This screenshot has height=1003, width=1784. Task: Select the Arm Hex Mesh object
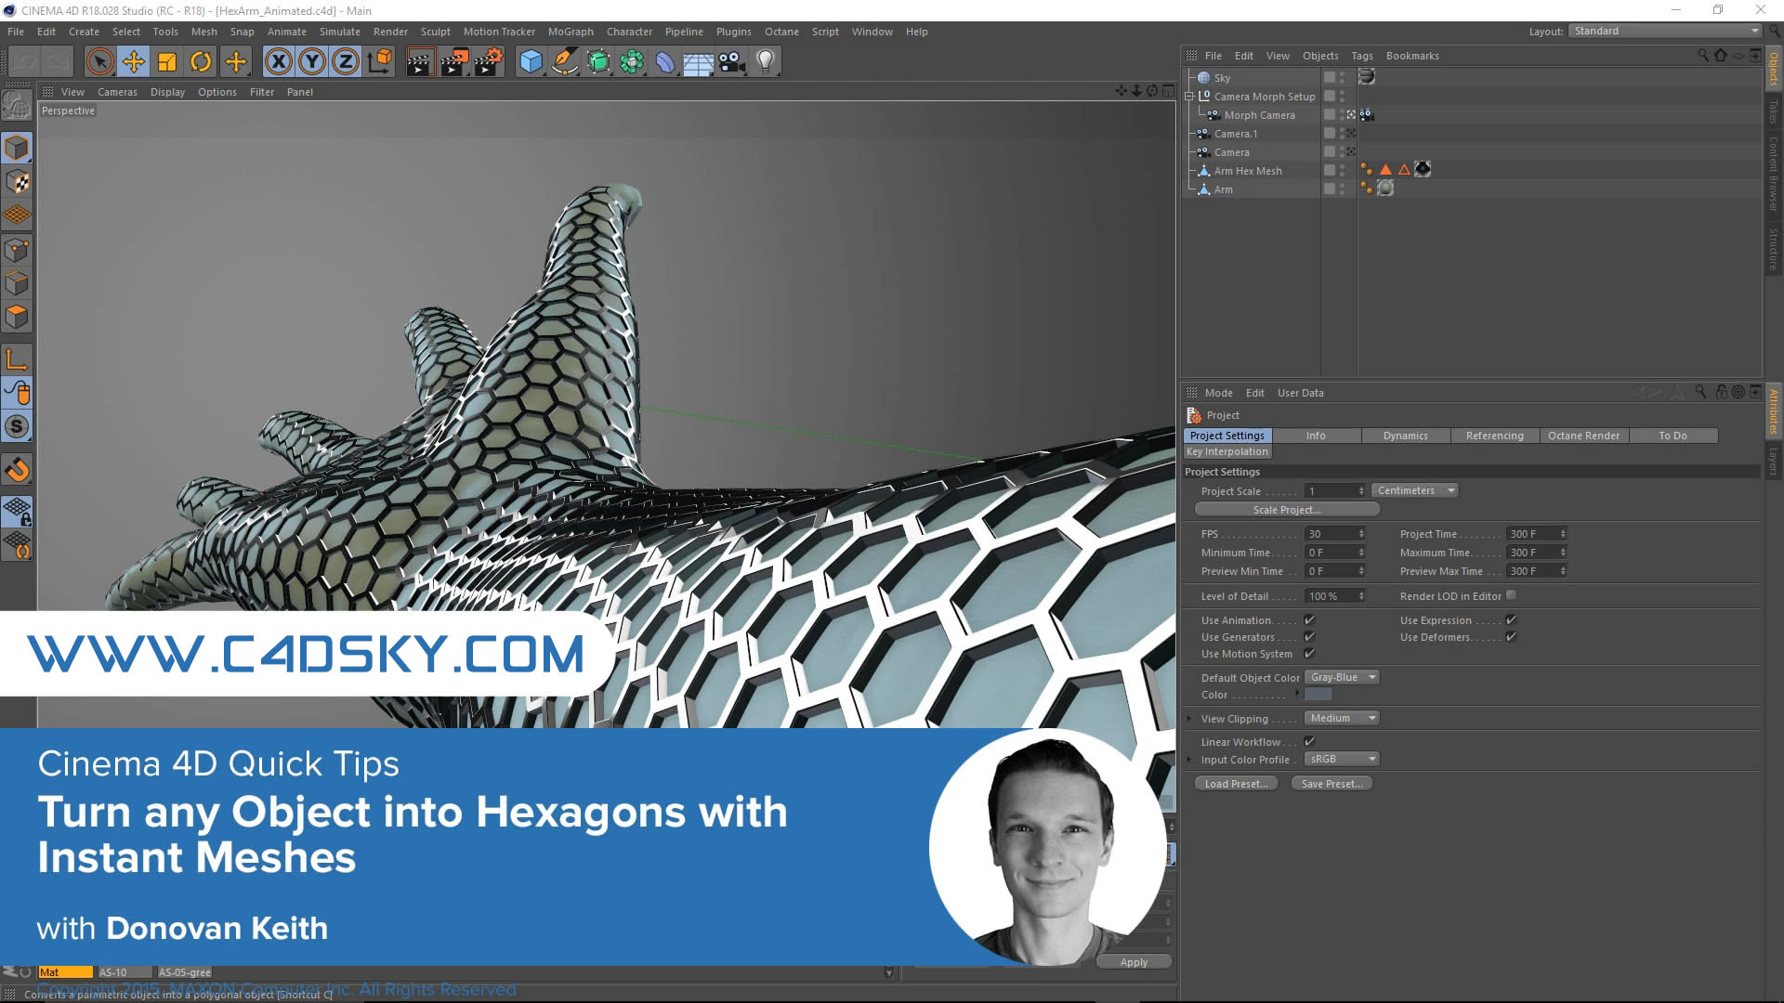[x=1247, y=170]
